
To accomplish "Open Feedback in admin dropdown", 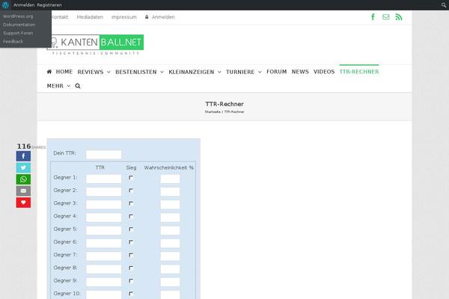I will tap(13, 41).
